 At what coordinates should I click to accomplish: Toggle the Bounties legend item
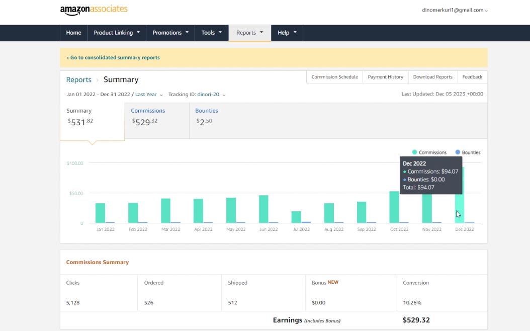[468, 152]
